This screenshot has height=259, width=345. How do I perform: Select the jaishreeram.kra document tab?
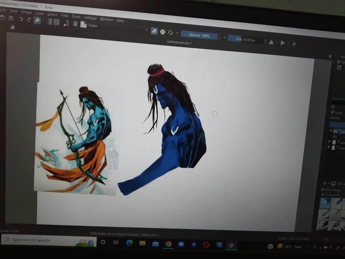click(x=179, y=42)
